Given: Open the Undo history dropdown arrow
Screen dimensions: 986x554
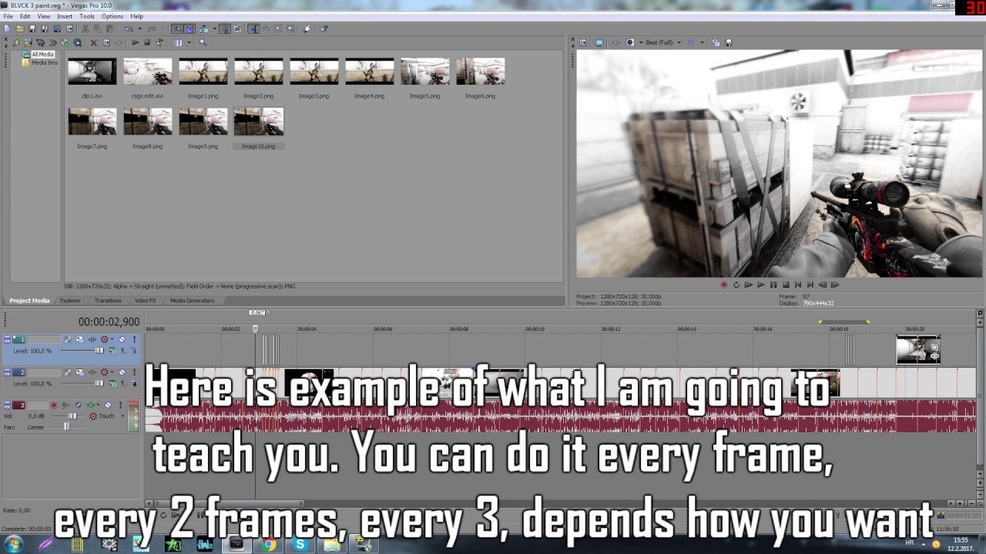Looking at the screenshot, I should click(x=139, y=28).
